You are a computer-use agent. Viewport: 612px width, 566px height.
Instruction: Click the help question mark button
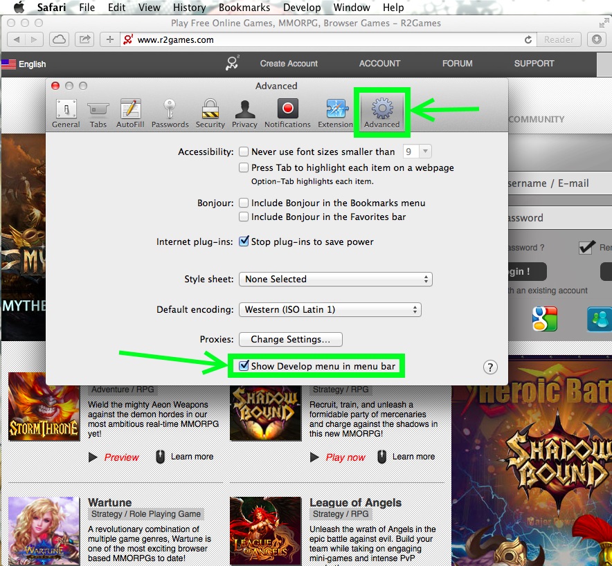pos(489,367)
